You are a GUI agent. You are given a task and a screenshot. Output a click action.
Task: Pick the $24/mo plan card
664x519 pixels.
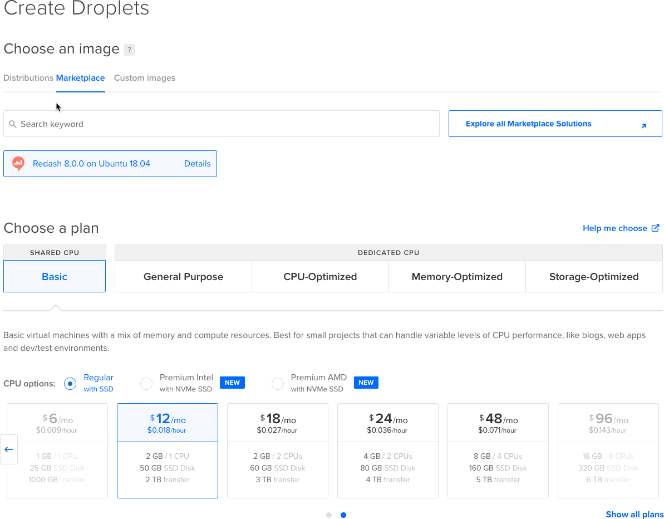point(388,451)
